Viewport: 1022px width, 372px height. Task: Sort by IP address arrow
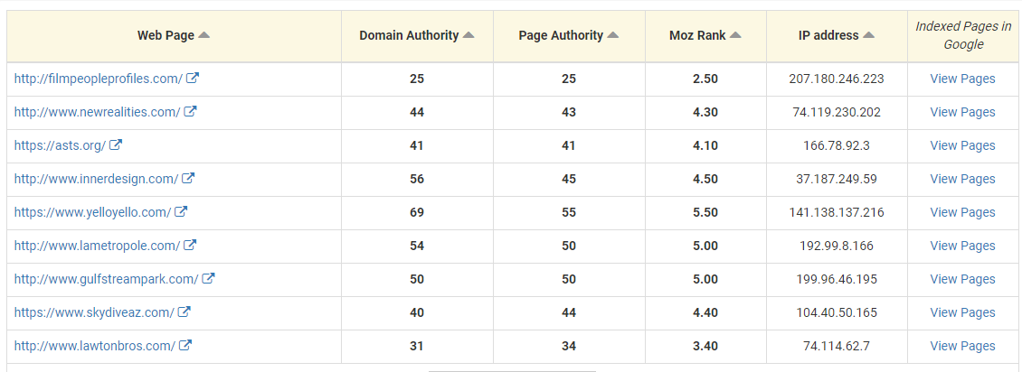point(868,35)
